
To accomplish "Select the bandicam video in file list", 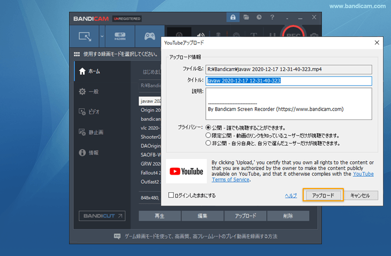I will coord(150,119).
